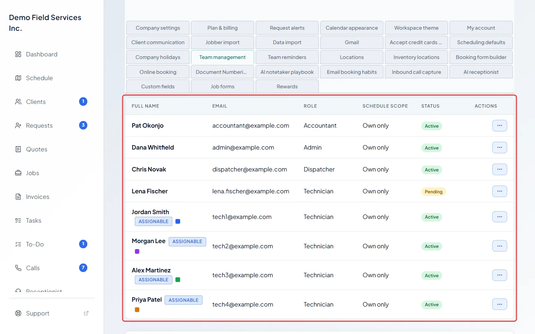The width and height of the screenshot is (535, 334).
Task: Open actions menu for Priya Patel
Action: [500, 304]
